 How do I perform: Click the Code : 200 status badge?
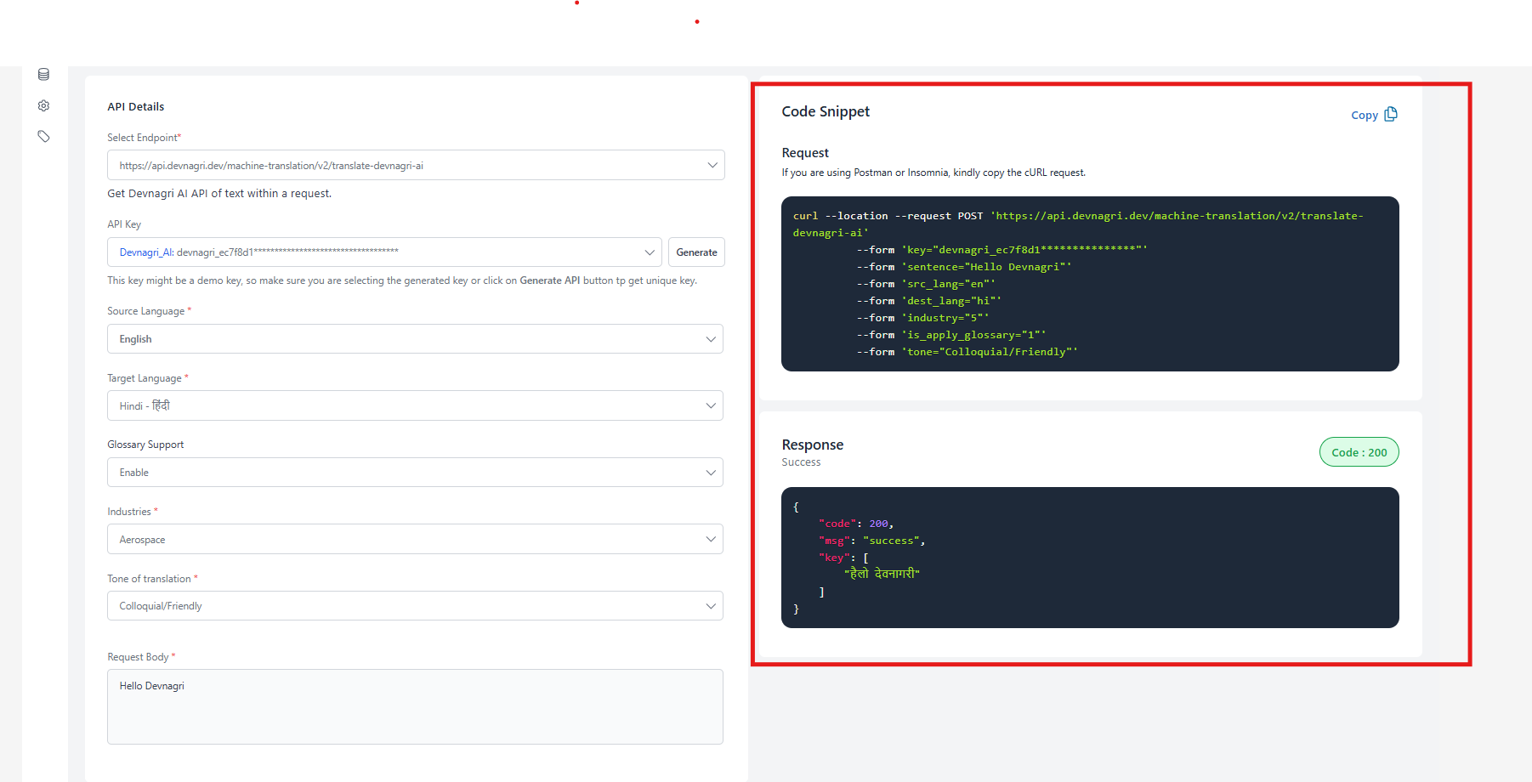(x=1359, y=452)
